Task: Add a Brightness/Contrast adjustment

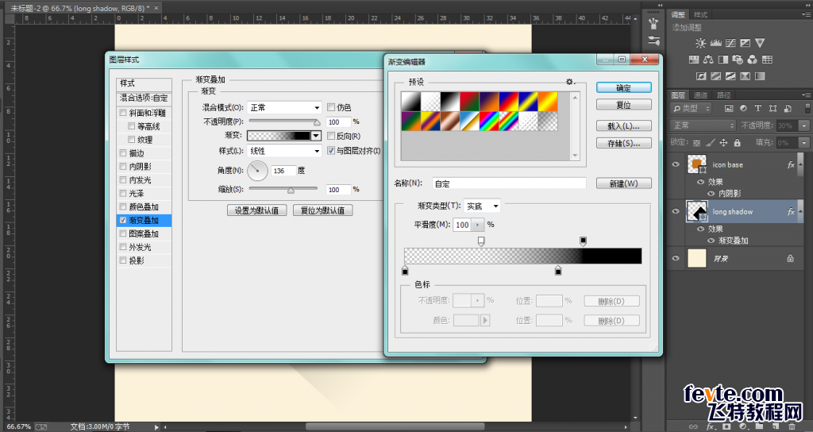Action: (700, 43)
